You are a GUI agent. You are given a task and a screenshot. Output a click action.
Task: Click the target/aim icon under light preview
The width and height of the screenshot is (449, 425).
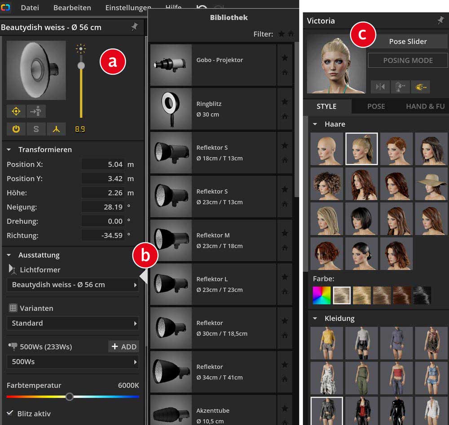point(16,111)
